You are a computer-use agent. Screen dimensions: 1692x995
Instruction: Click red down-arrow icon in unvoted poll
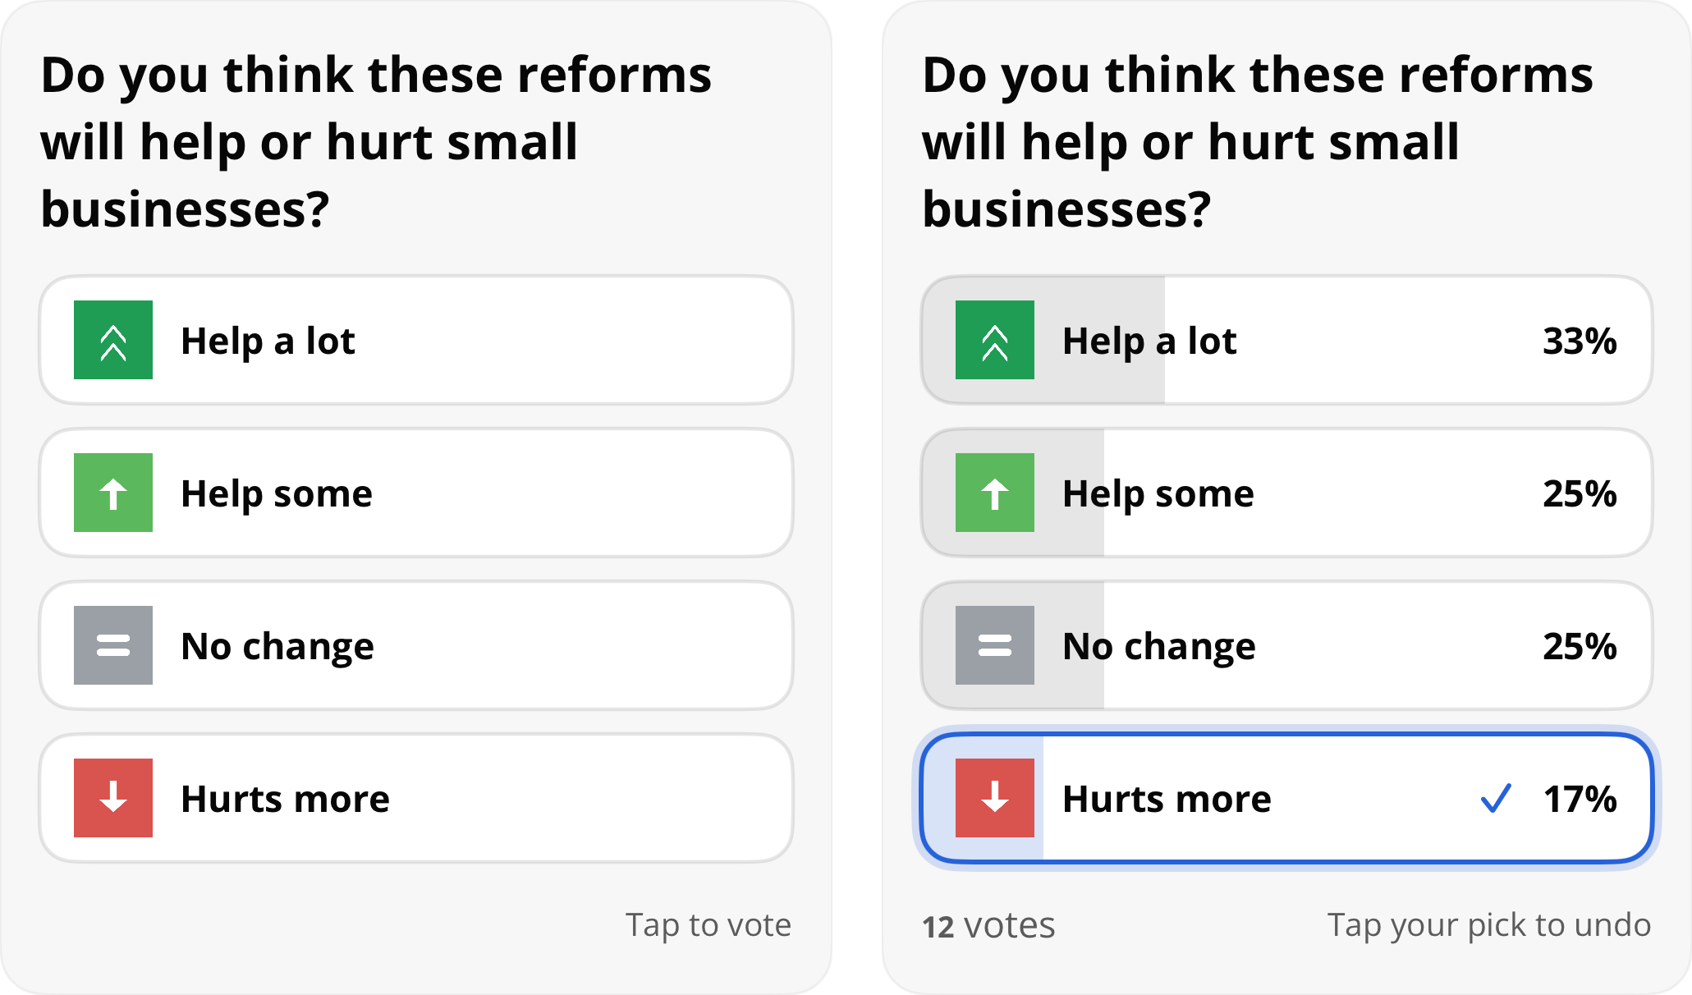pyautogui.click(x=113, y=798)
